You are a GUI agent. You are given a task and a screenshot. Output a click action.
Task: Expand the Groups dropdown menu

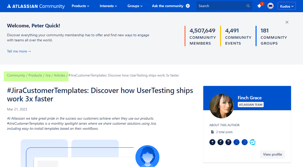click(x=135, y=6)
